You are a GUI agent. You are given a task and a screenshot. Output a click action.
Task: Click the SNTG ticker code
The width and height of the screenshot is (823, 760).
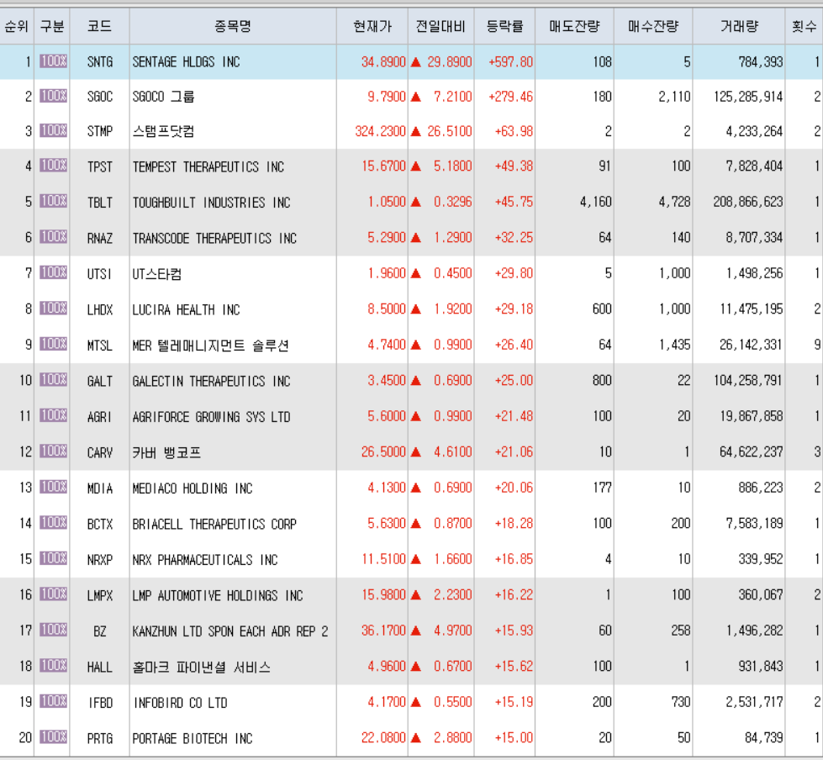click(100, 62)
